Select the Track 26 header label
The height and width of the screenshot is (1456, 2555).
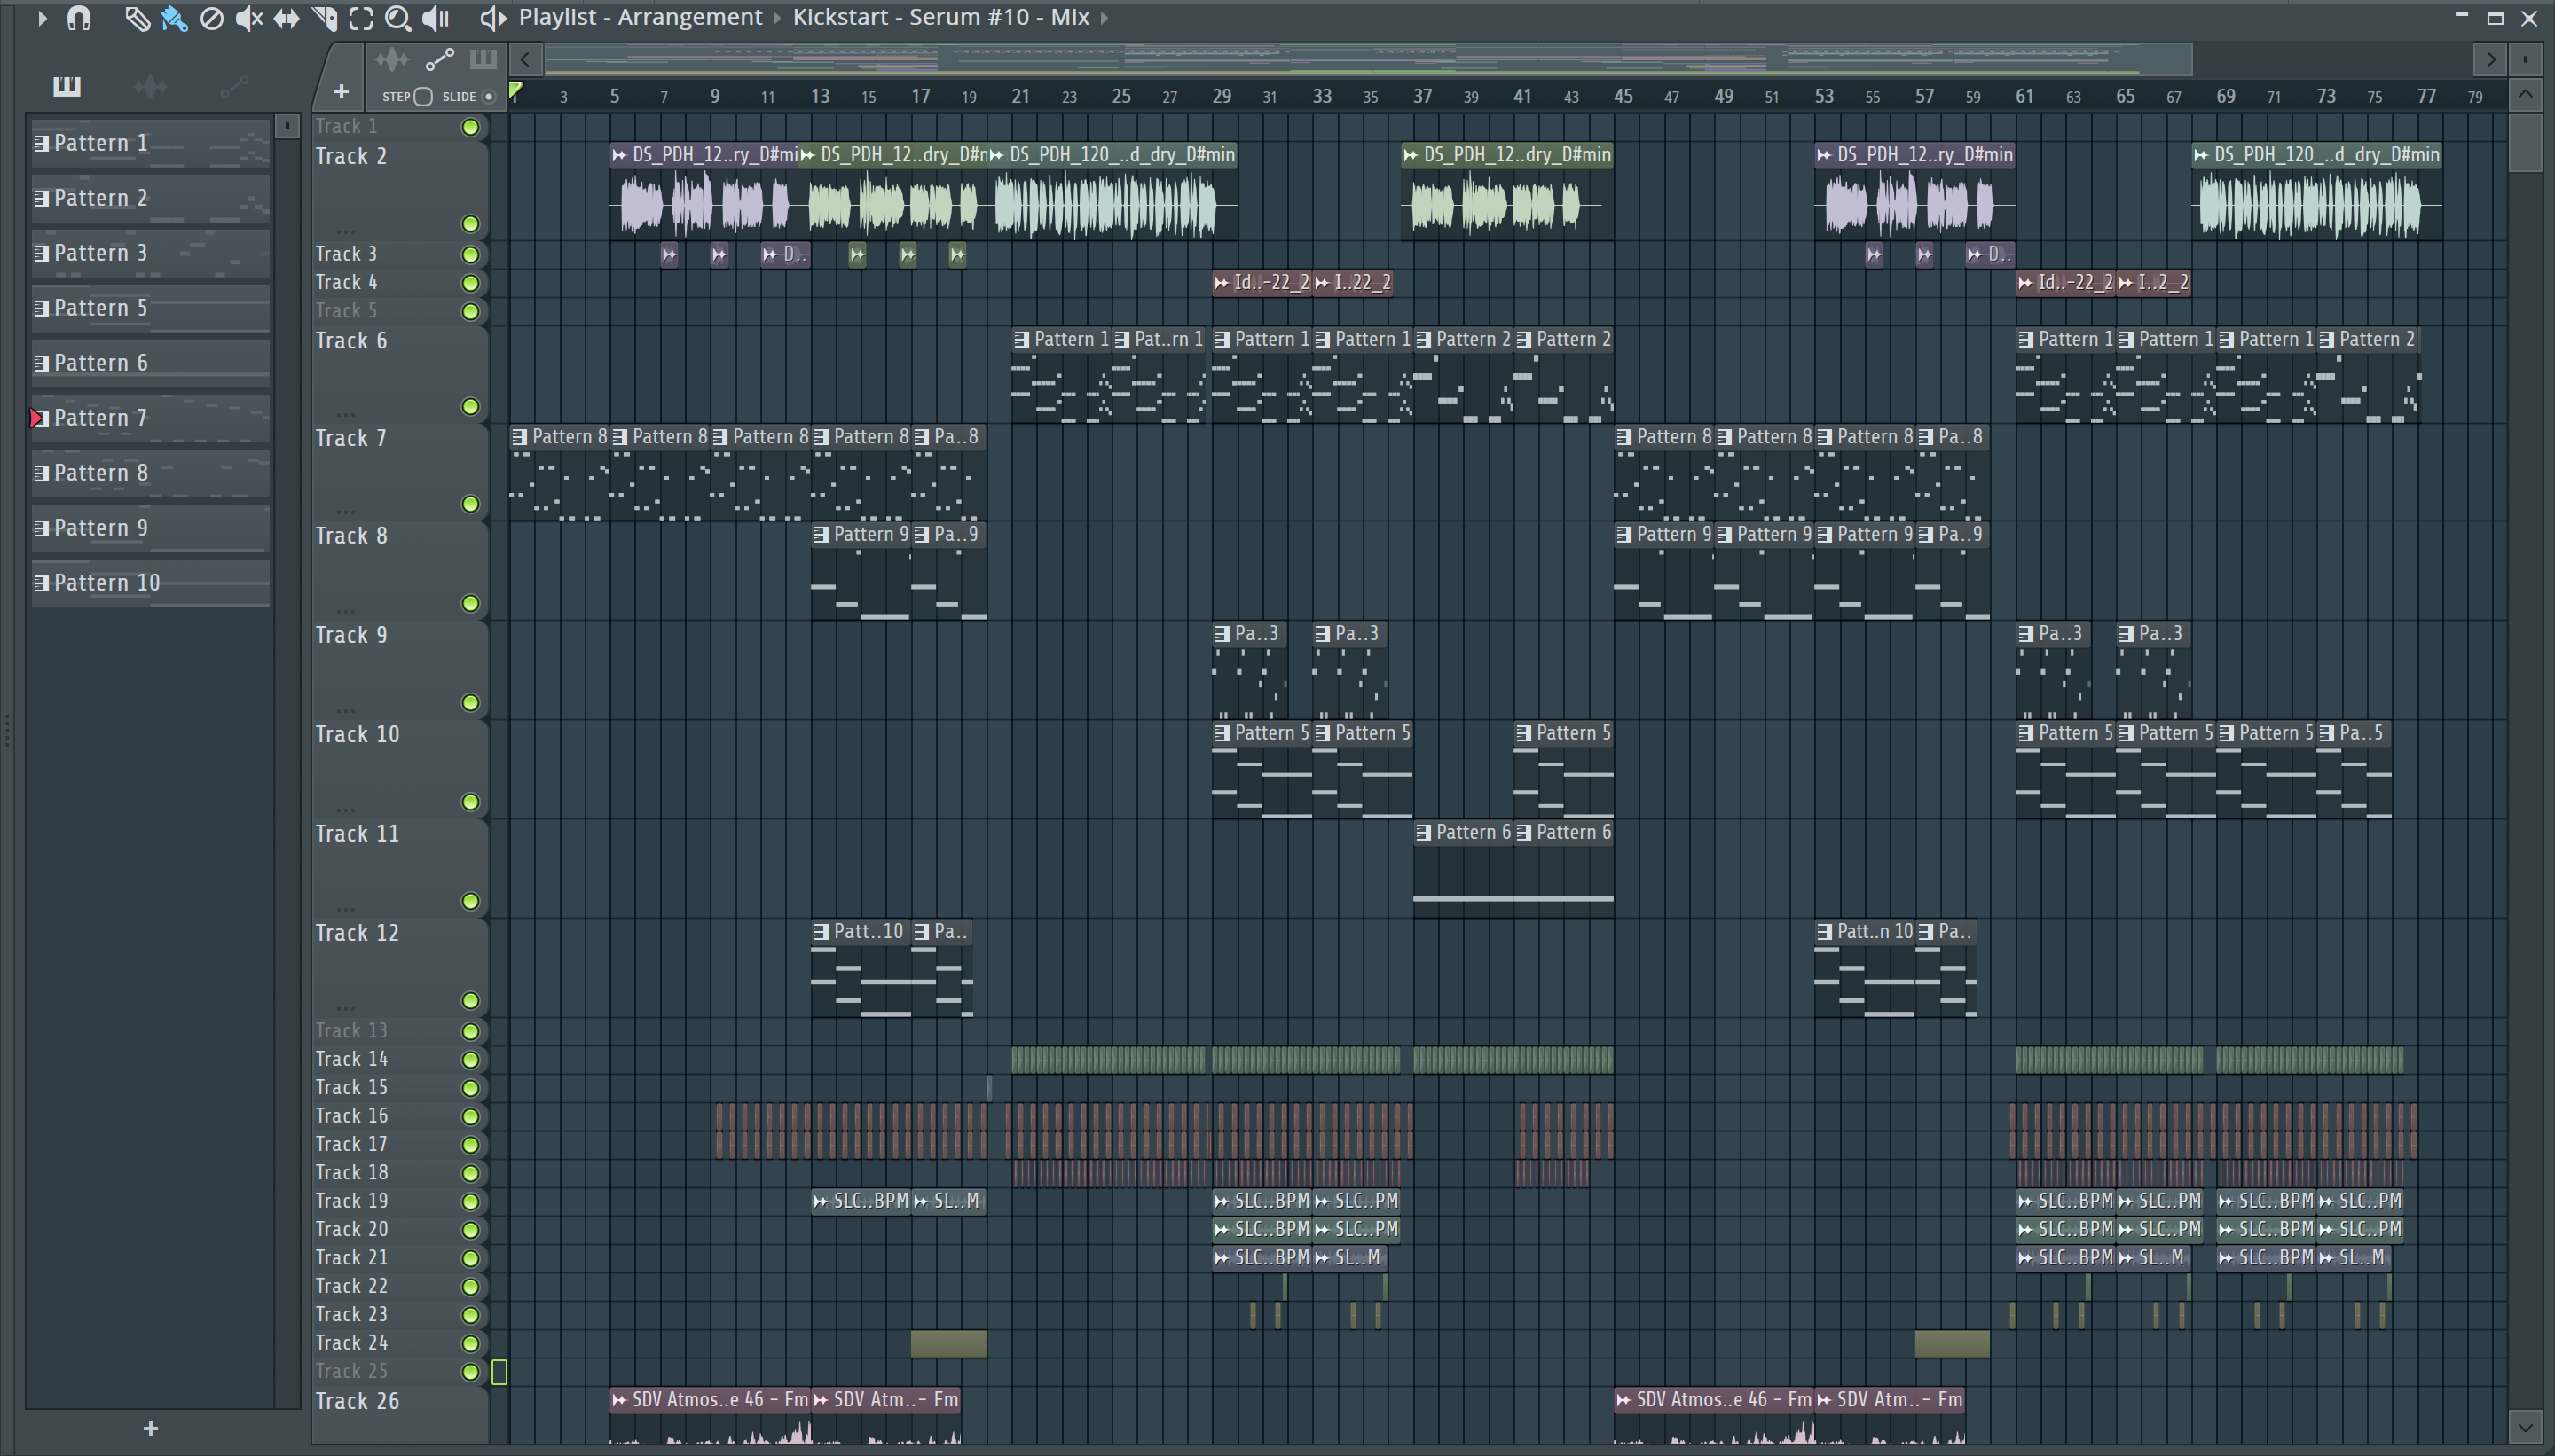pos(358,1401)
